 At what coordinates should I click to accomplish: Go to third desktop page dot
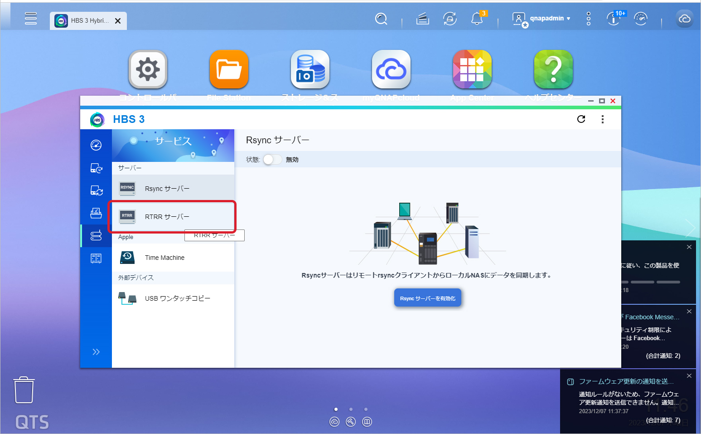[366, 409]
